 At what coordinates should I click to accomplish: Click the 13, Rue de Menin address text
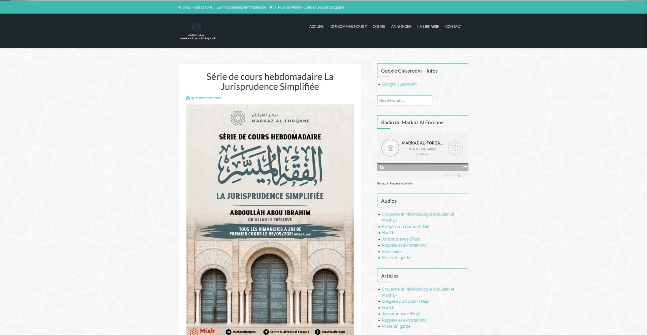[x=308, y=7]
